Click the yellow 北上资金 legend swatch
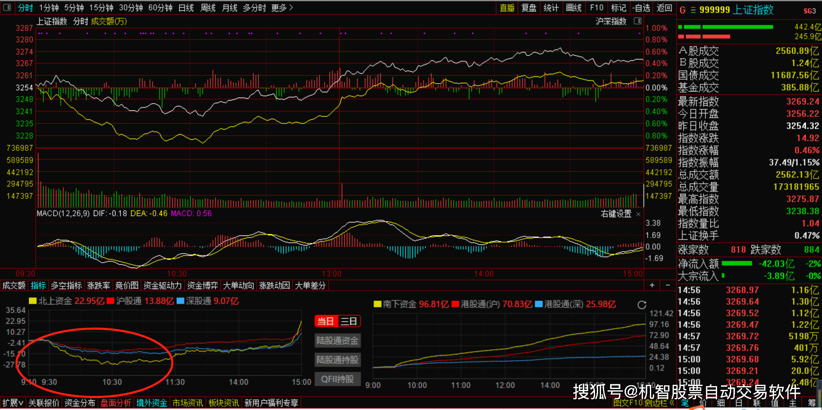Screen dimensions: 822x410 click(x=33, y=301)
